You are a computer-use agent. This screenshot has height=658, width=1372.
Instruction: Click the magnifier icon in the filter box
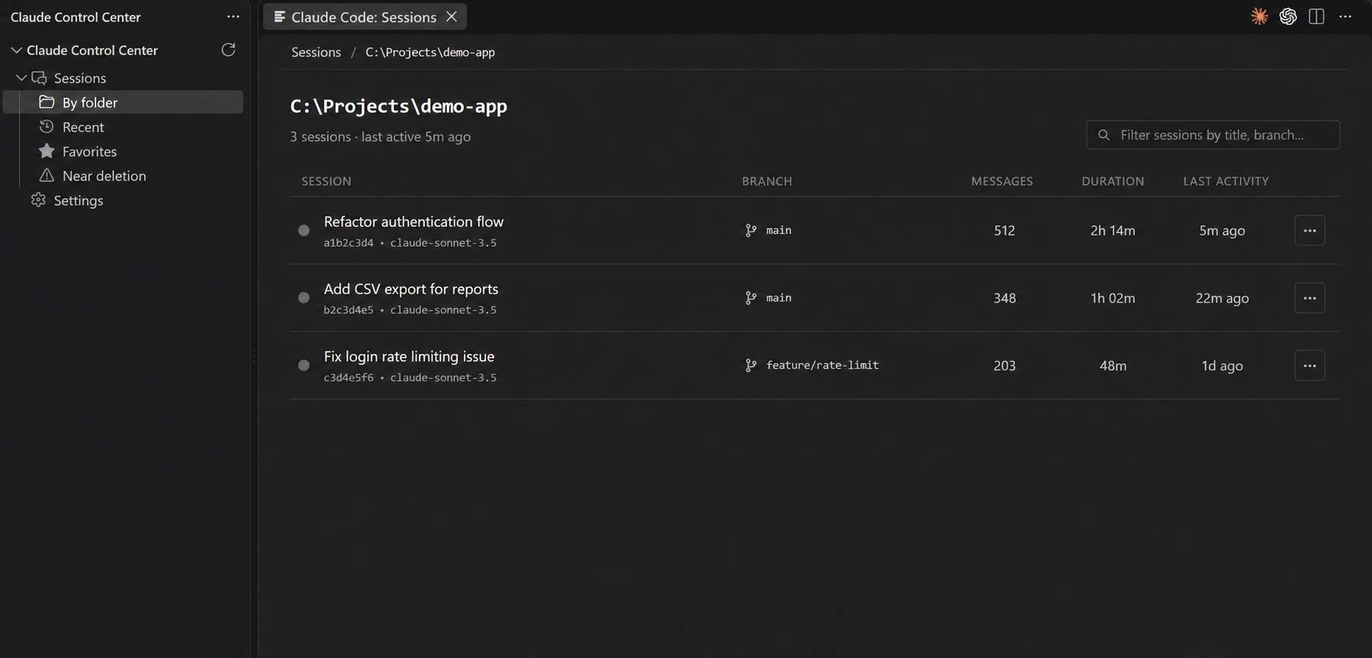1104,135
